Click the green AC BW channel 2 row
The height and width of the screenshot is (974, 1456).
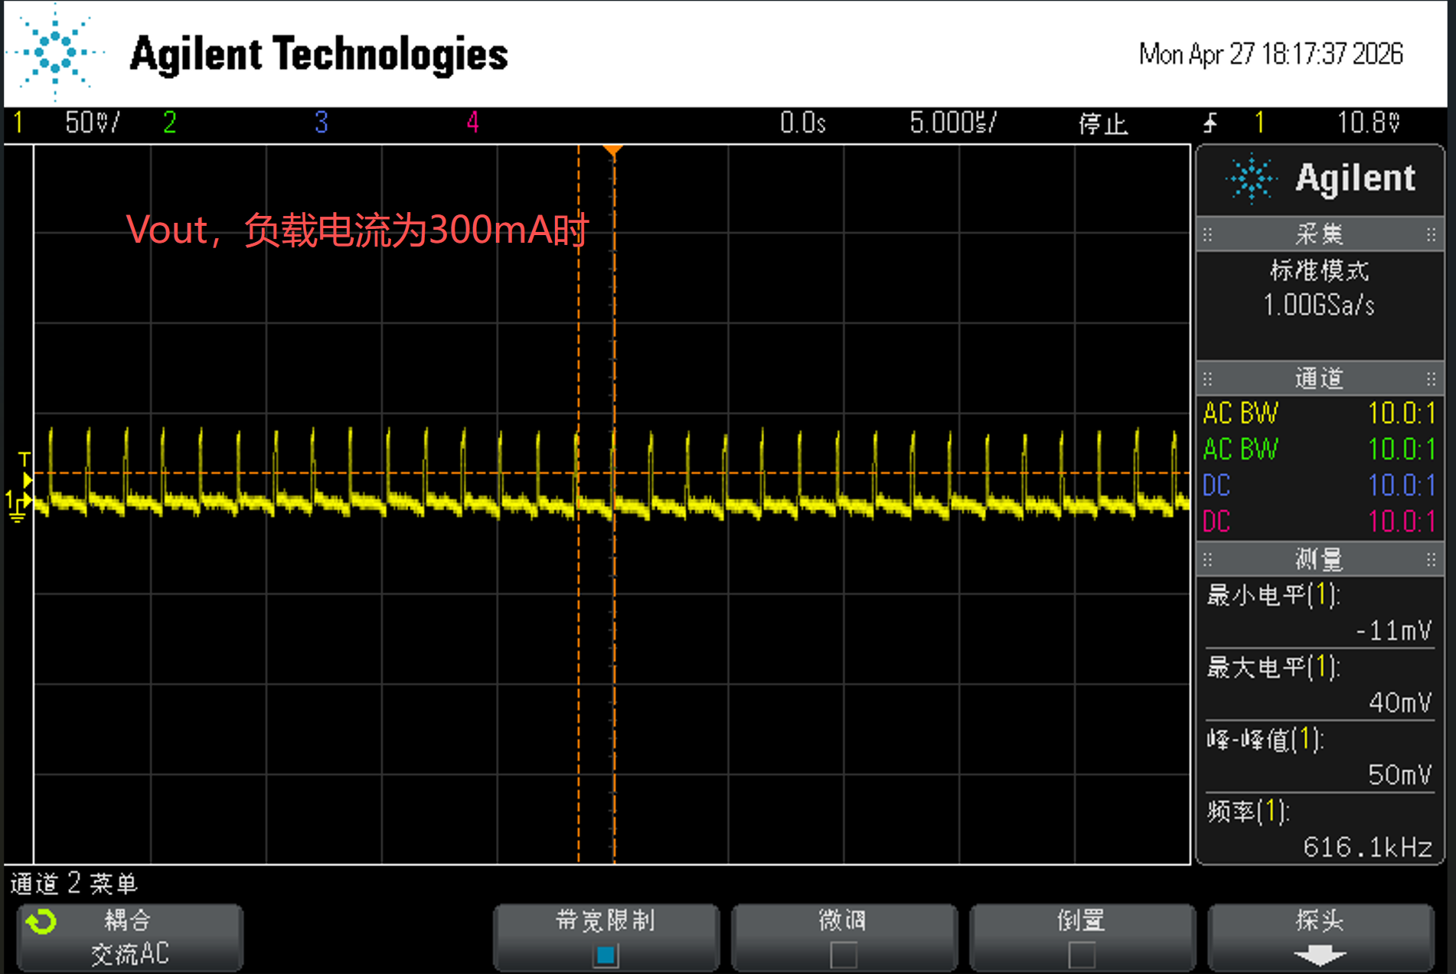(x=1320, y=449)
